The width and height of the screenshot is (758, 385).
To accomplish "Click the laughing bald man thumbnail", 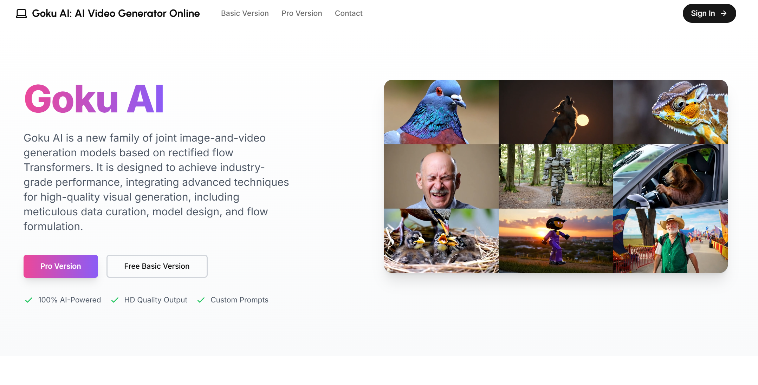I will click(x=441, y=176).
